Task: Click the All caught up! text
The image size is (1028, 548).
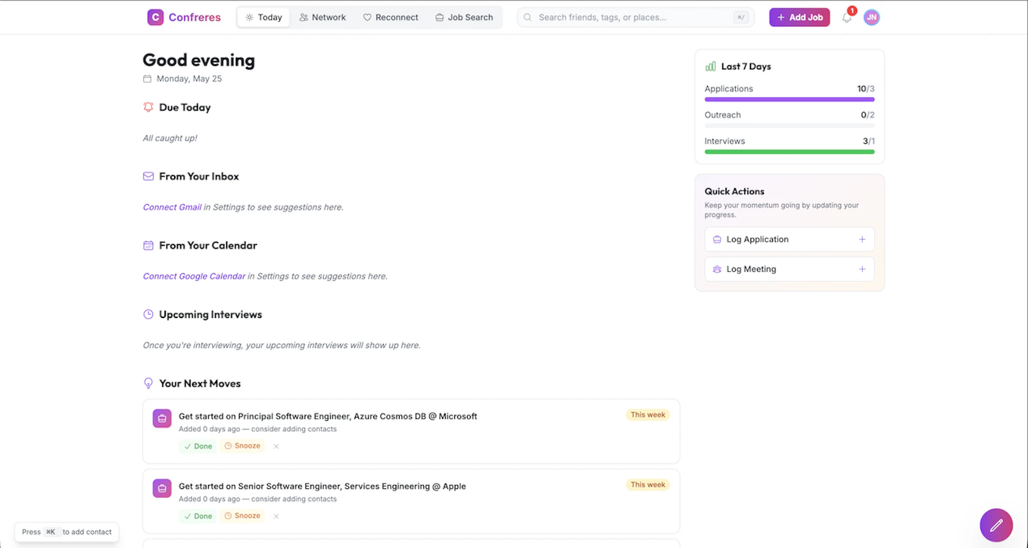Action: coord(170,138)
